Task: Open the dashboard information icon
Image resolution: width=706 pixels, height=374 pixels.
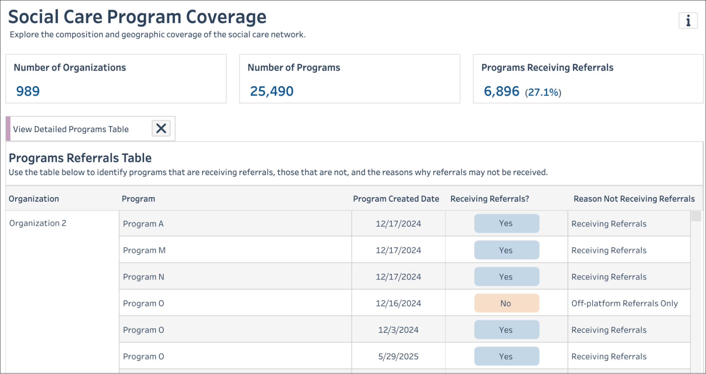Action: pos(688,21)
